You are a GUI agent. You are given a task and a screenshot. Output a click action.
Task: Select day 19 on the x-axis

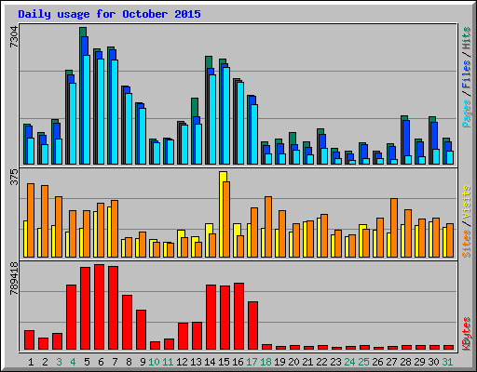click(x=279, y=362)
